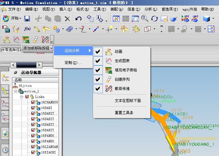Click the Zoom in/out icon
The image size is (219, 156).
click(145, 19)
